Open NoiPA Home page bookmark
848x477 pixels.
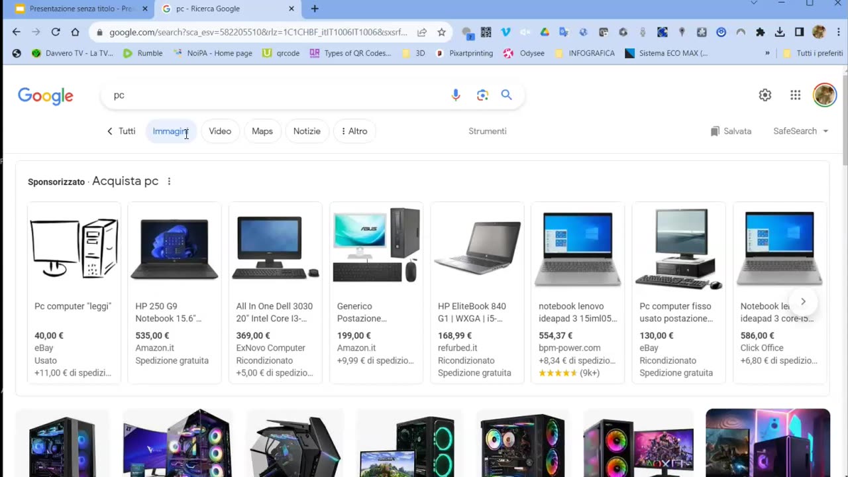tap(213, 53)
